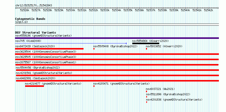Open nsv5854864 (Almarri2020) variant label
Screen dimensions: 226x112
coord(150,41)
